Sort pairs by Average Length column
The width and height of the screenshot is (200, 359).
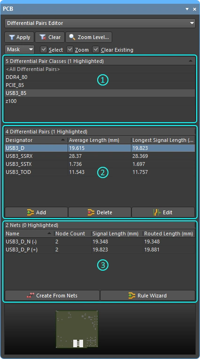coord(100,140)
